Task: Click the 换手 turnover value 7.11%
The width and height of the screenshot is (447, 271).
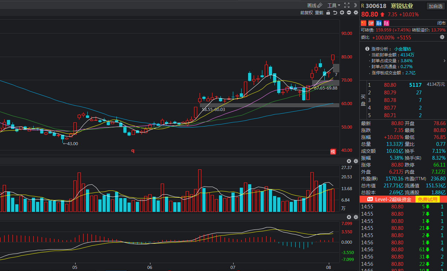Action: pos(439,151)
